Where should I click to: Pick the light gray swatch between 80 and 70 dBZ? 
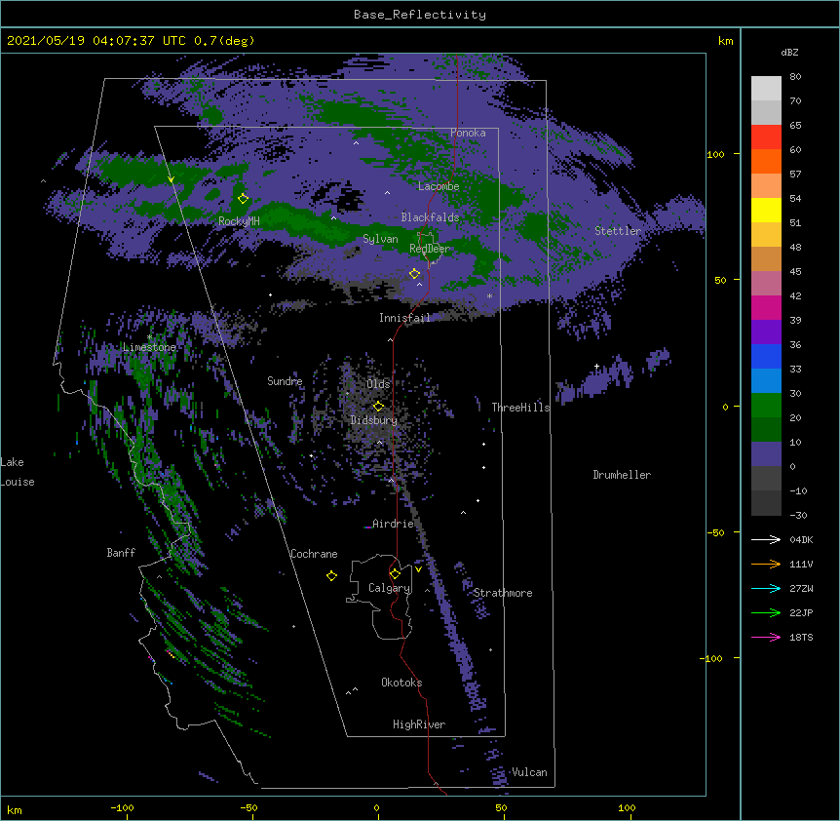(x=766, y=89)
